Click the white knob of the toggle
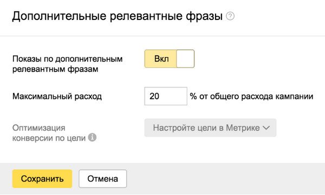Viewport: 325px width, 195px height. tap(185, 59)
